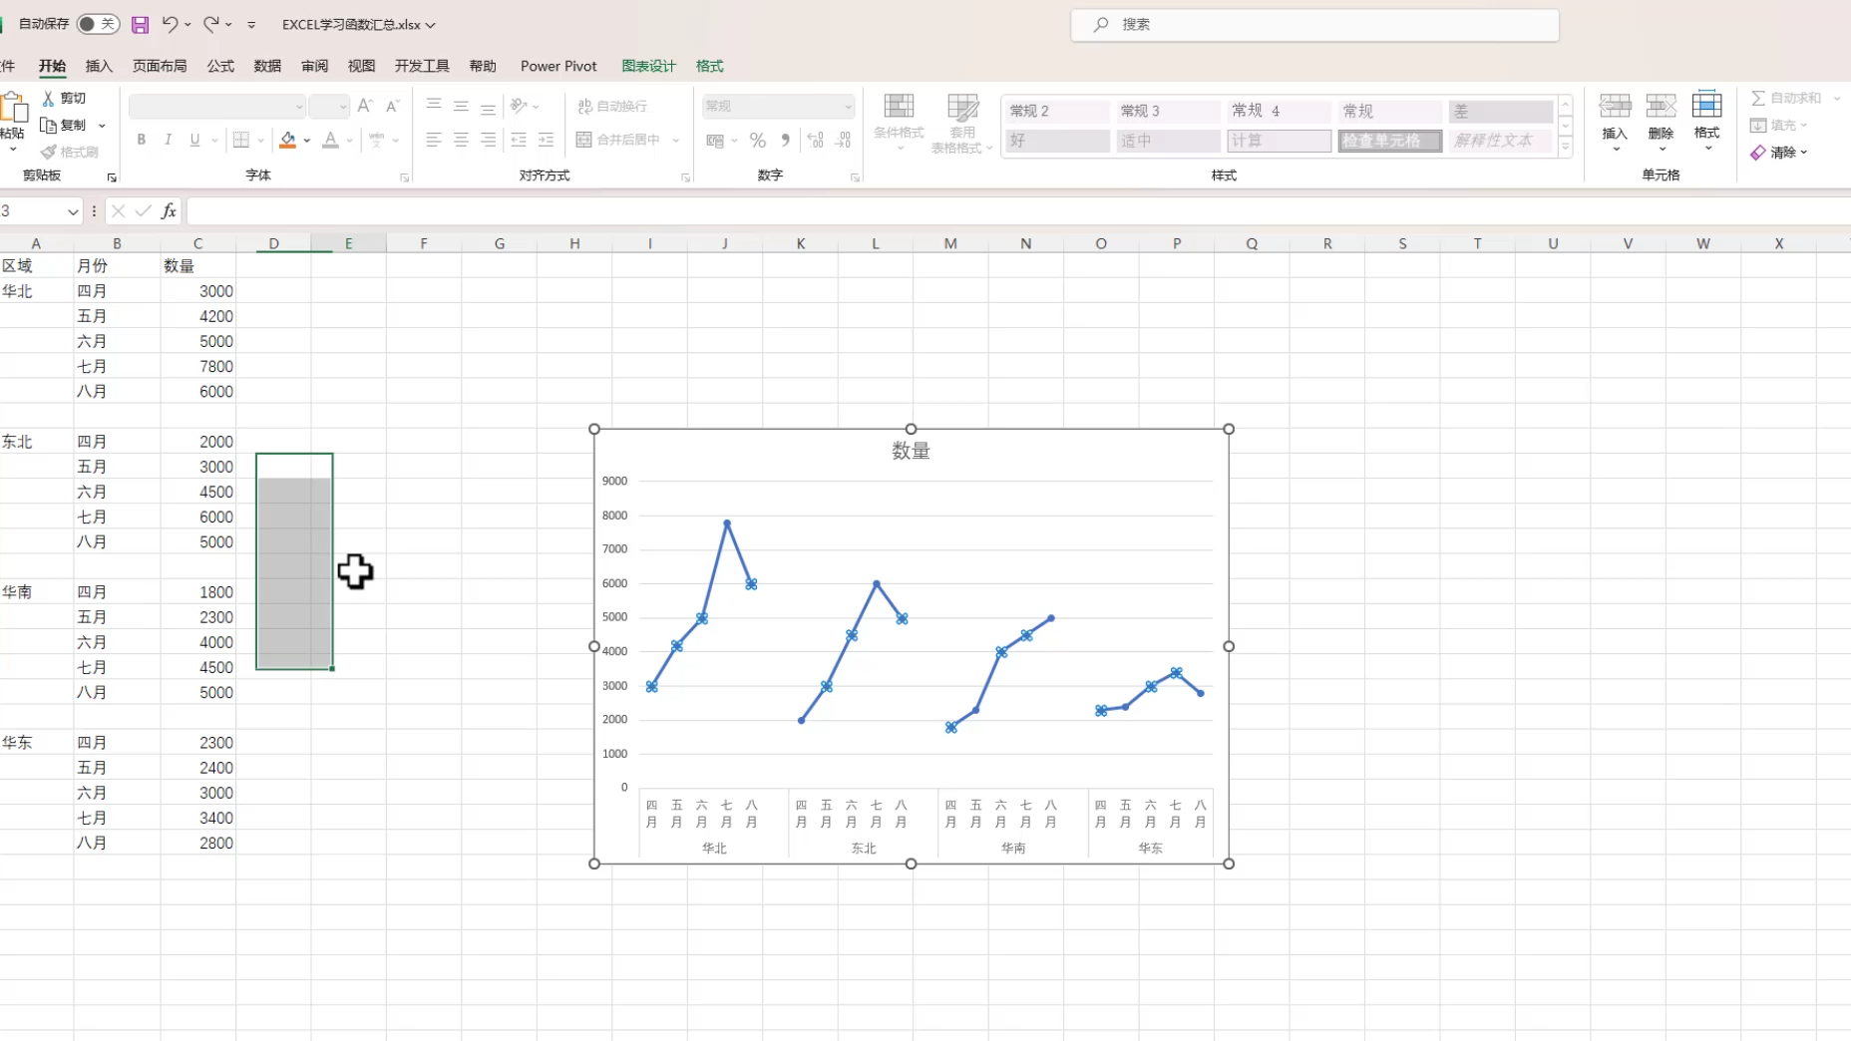Open the borders dropdown arrow
The height and width of the screenshot is (1041, 1851).
[x=260, y=141]
